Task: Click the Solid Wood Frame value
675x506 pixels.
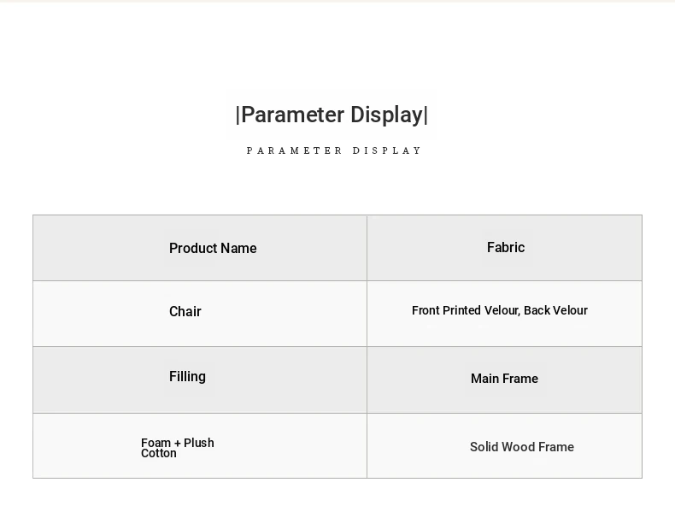Action: [522, 447]
